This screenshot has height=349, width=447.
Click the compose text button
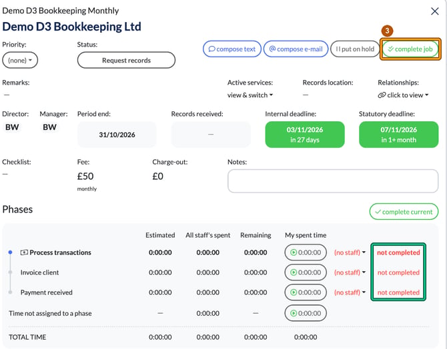[x=232, y=49]
